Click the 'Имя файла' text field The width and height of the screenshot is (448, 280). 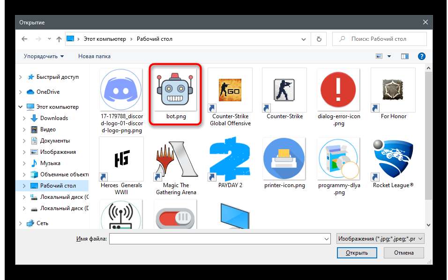coord(216,239)
